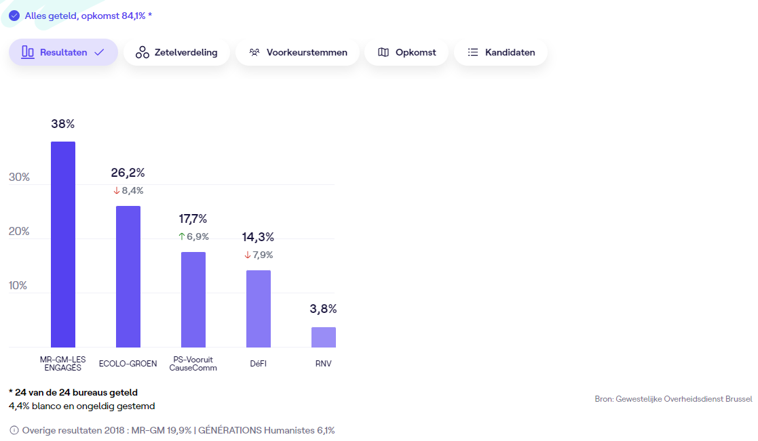Show the Opkomst view

[406, 52]
